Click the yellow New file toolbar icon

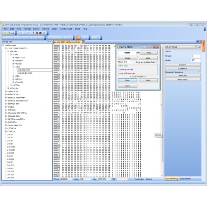pyautogui.click(x=5, y=33)
